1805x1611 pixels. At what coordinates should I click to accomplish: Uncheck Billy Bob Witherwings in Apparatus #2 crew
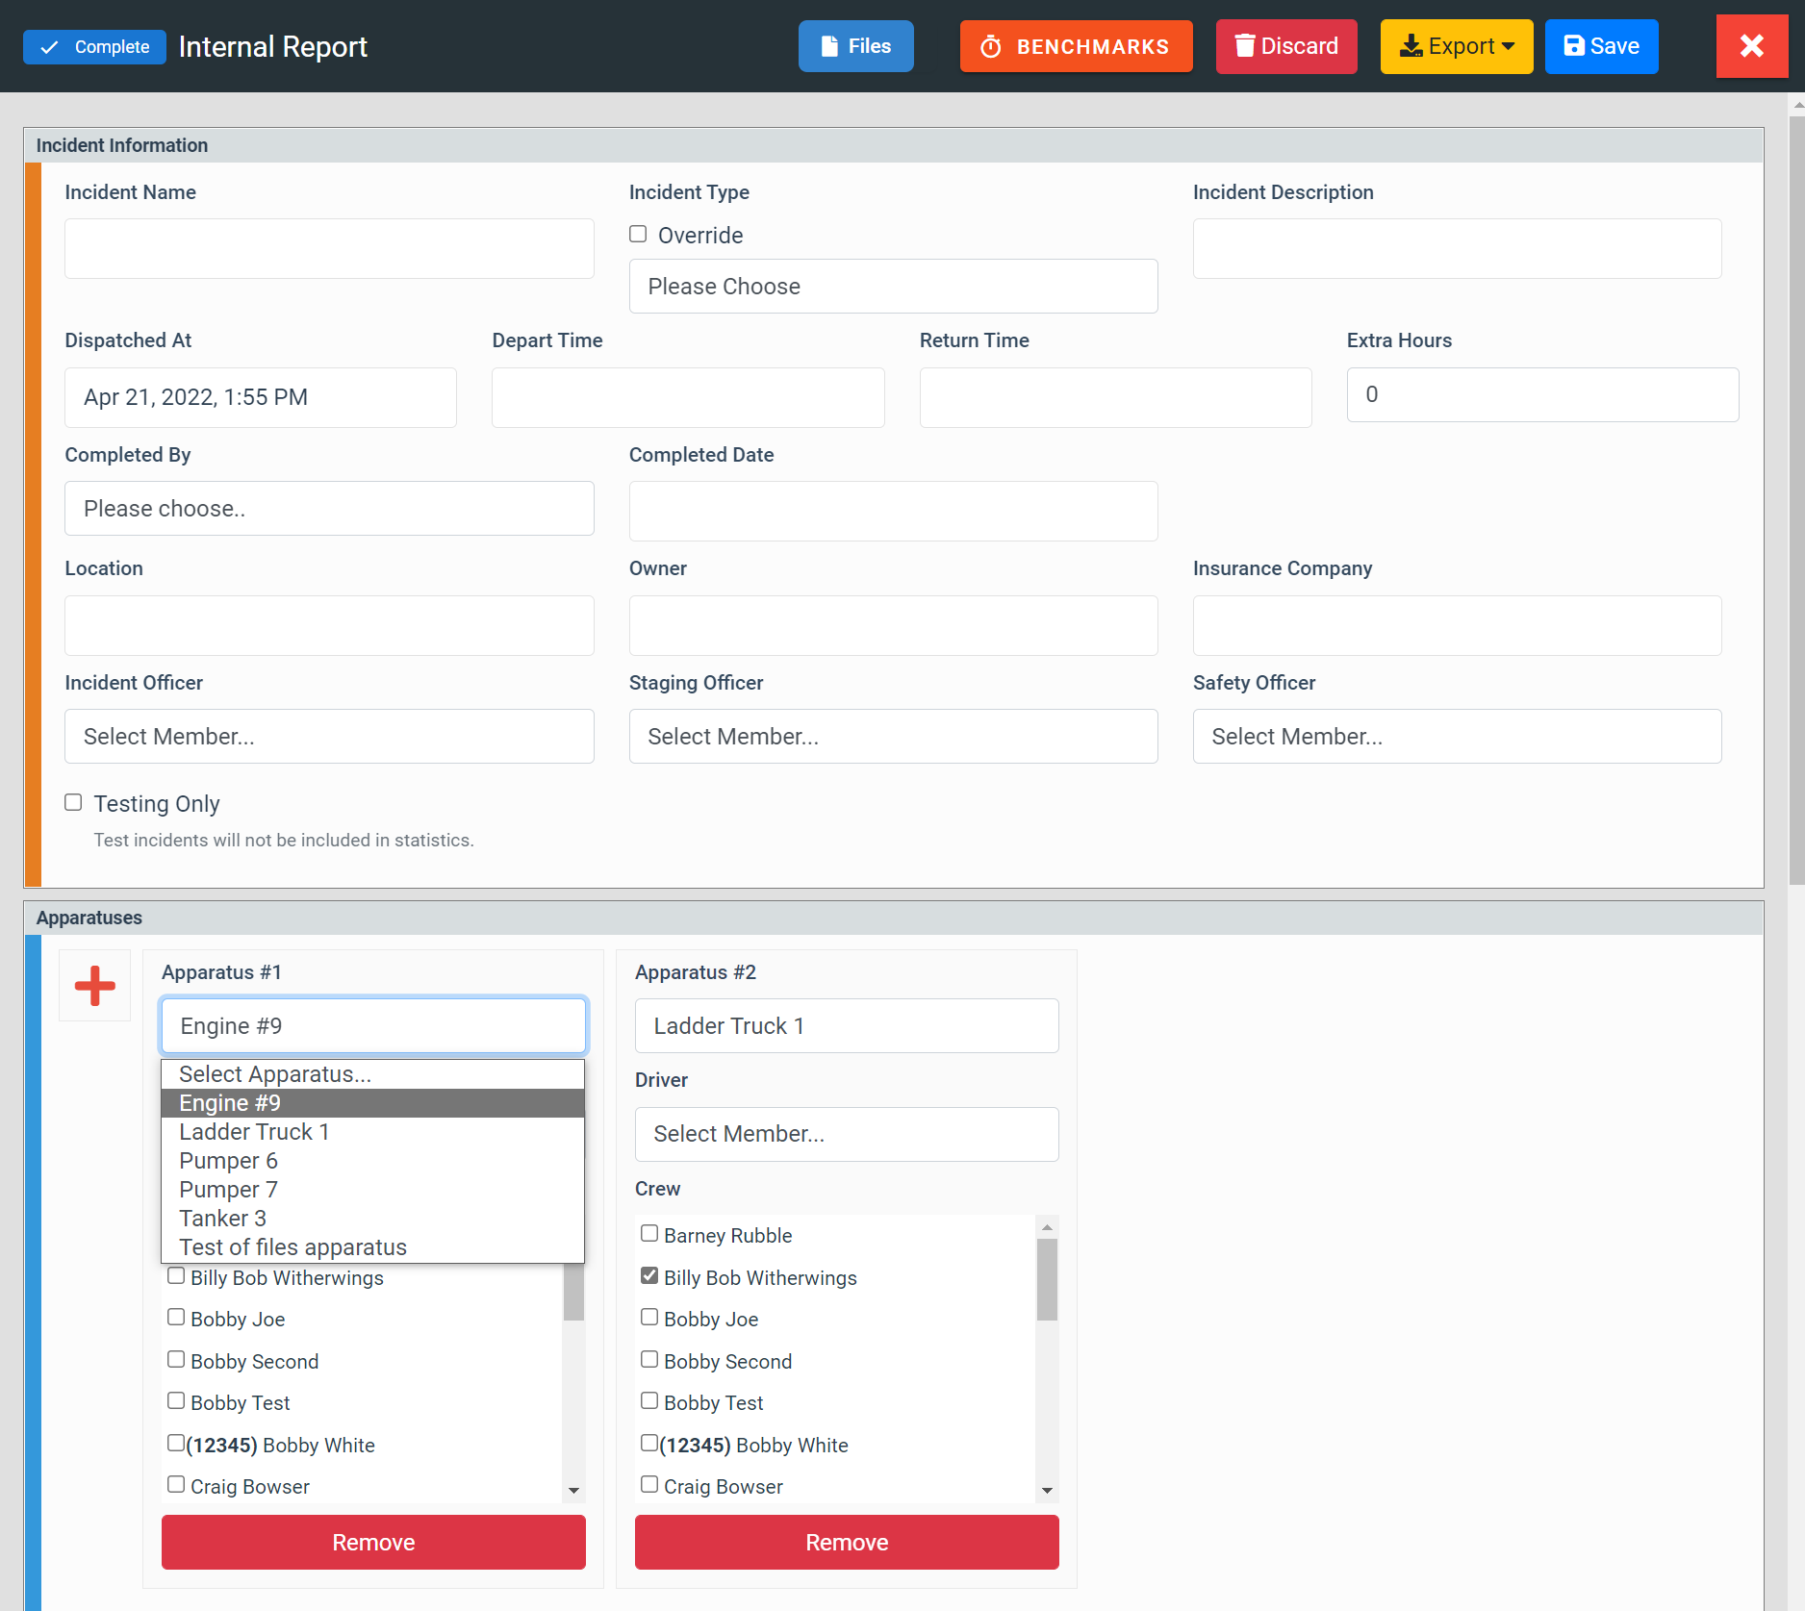point(649,1276)
